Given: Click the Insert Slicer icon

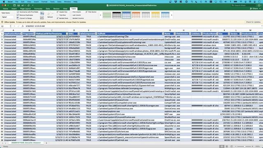Looking at the screenshot, I should 42,14.
